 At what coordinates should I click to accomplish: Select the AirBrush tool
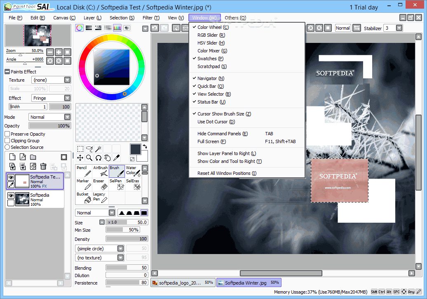click(101, 171)
